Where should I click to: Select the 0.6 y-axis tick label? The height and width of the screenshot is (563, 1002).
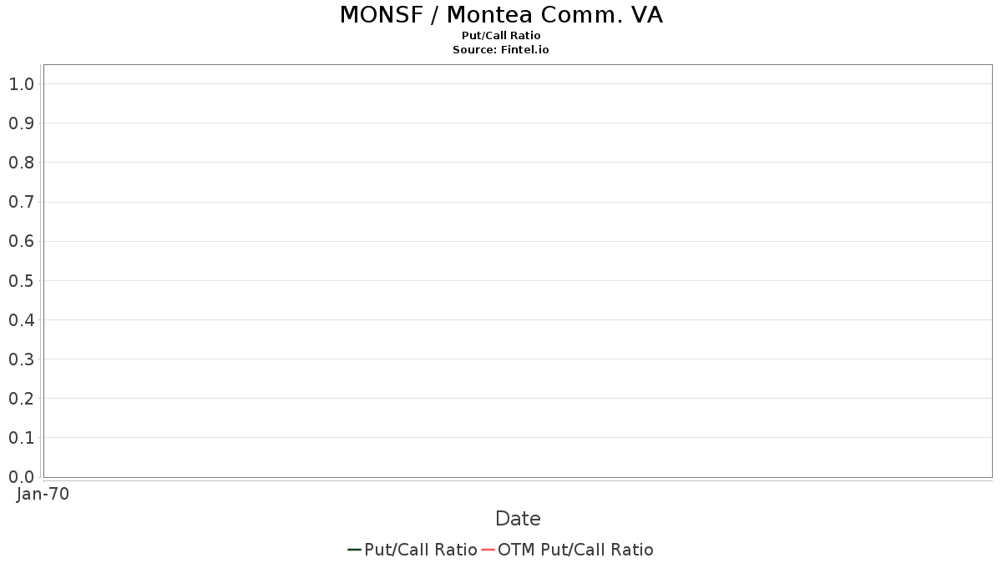click(21, 241)
